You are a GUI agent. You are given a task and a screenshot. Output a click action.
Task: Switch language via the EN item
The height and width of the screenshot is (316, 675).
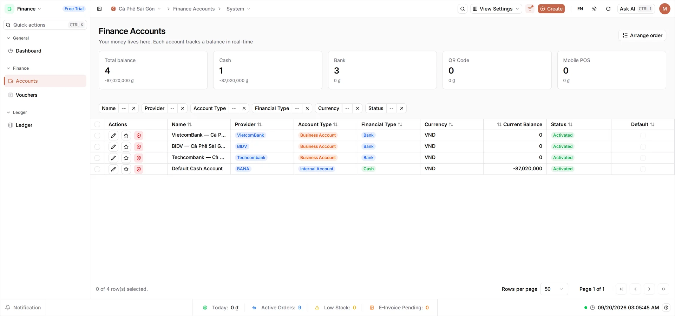pyautogui.click(x=580, y=9)
